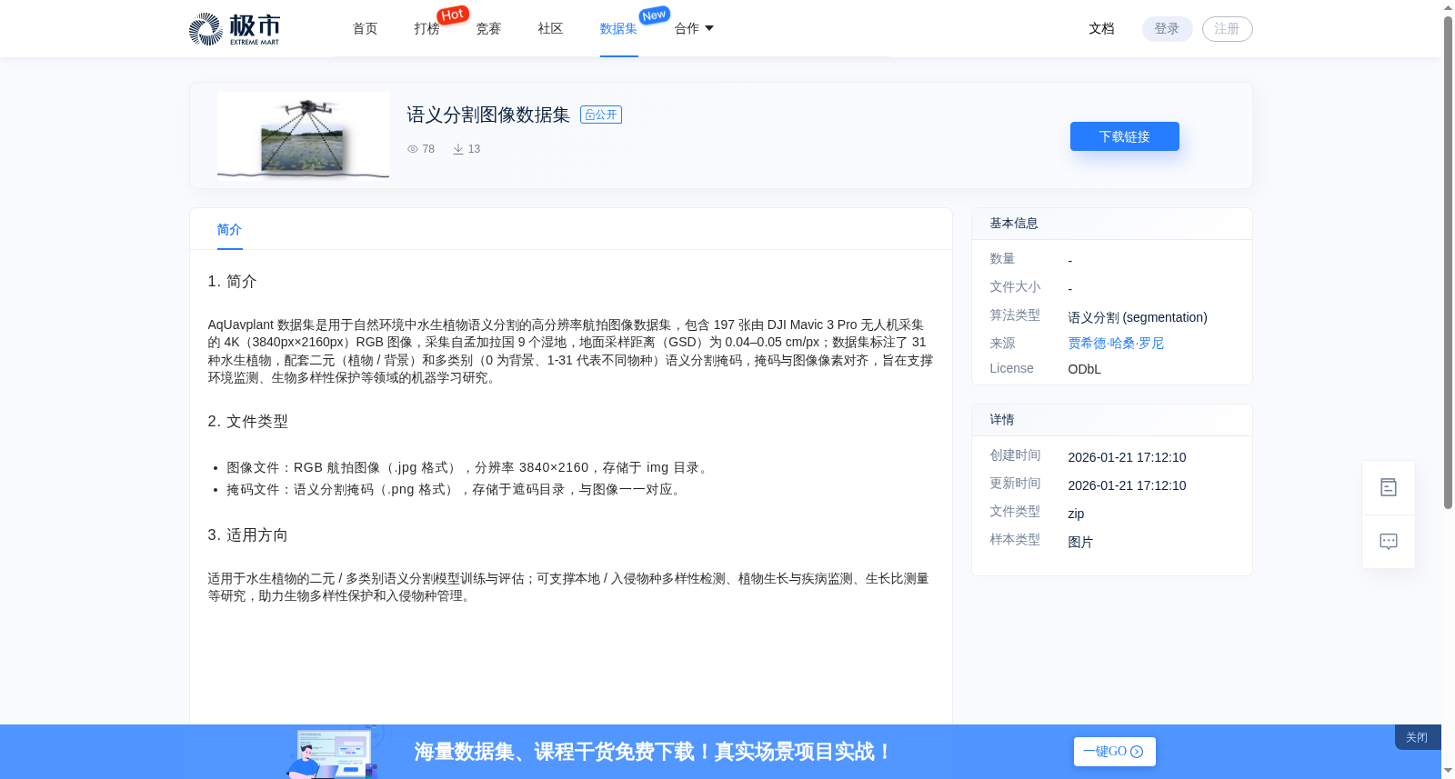Click the 登录 login button
Image resolution: width=1455 pixels, height=779 pixels.
(x=1168, y=29)
